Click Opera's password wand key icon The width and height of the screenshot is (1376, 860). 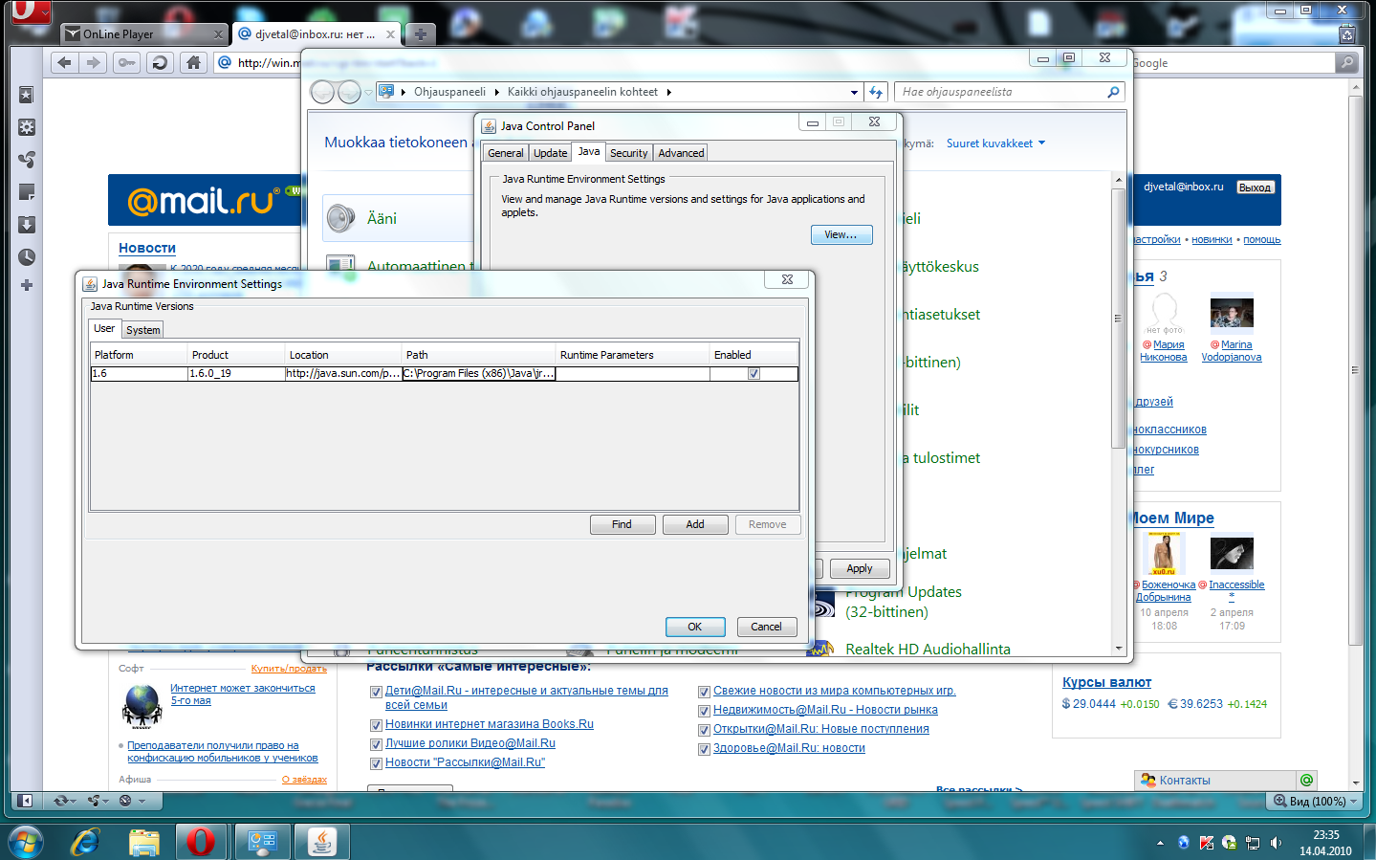click(126, 63)
